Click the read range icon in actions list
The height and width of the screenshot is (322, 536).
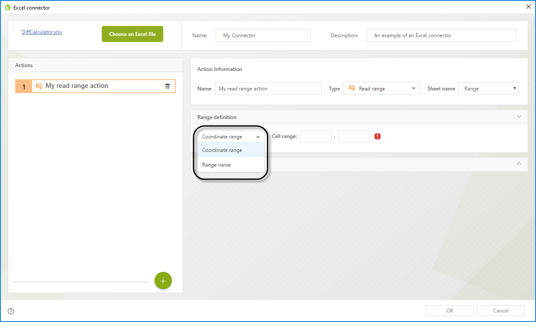click(x=39, y=86)
